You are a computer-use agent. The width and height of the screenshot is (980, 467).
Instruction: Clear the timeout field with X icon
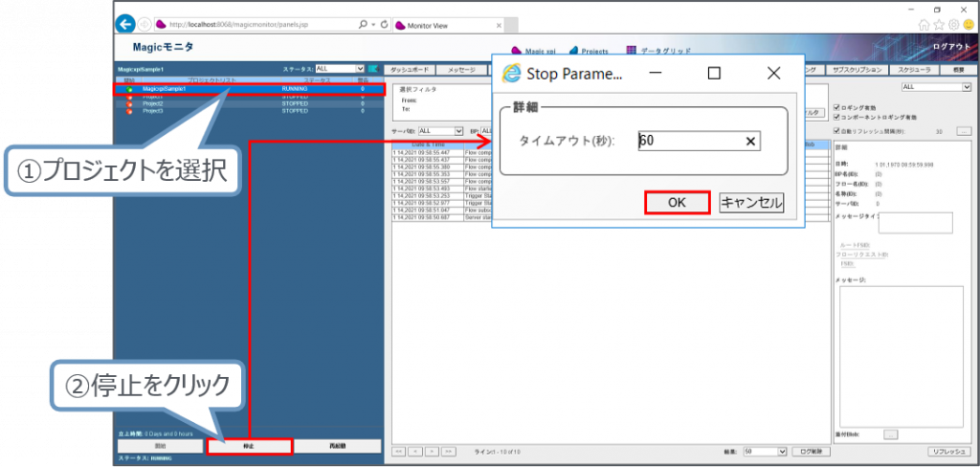click(751, 141)
